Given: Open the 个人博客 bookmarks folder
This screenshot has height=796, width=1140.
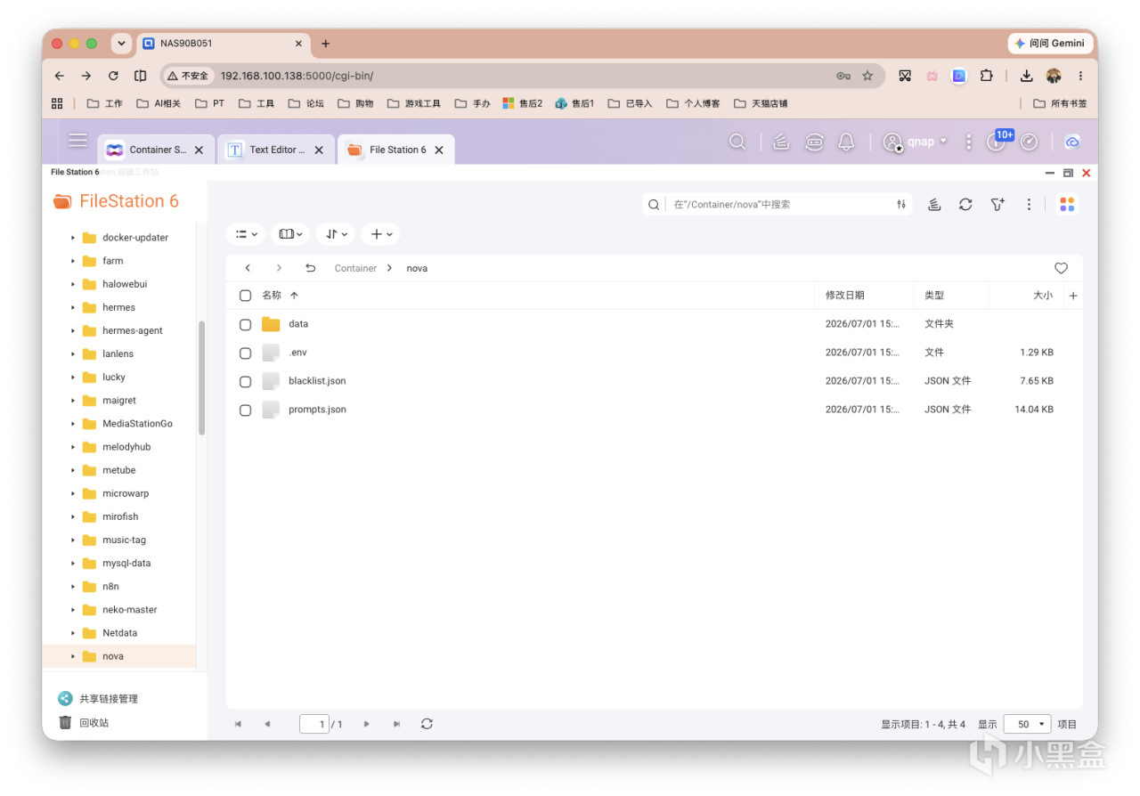Looking at the screenshot, I should pyautogui.click(x=693, y=103).
